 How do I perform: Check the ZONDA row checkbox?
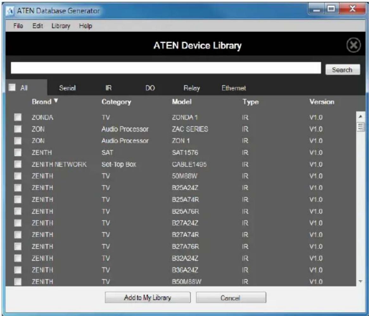(x=18, y=117)
